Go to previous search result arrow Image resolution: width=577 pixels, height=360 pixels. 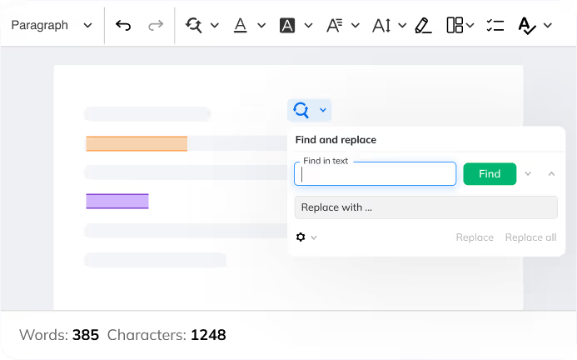pyautogui.click(x=551, y=173)
